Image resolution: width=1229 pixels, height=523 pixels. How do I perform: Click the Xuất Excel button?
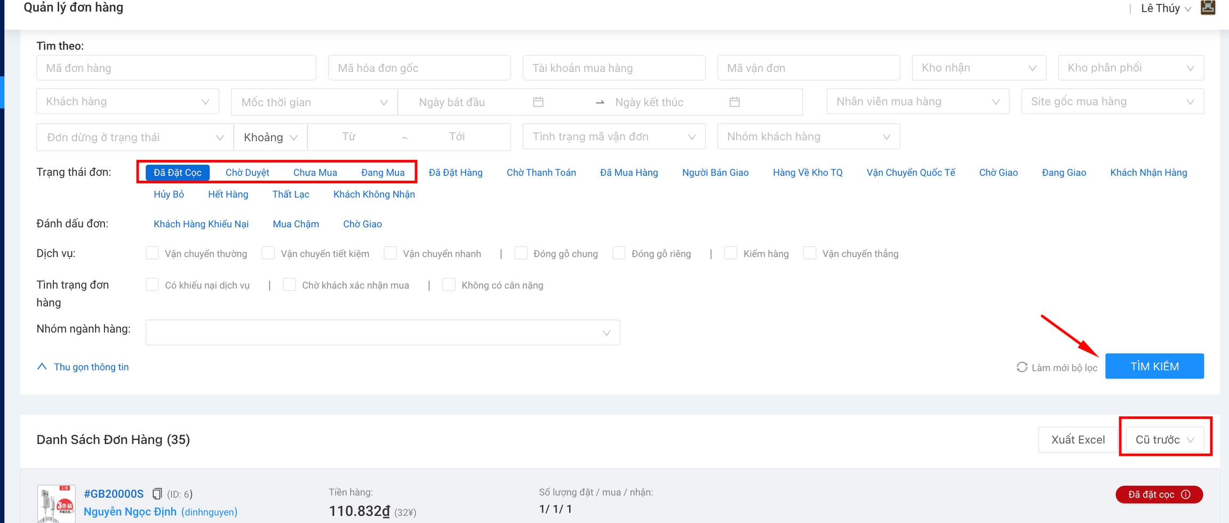tap(1078, 440)
